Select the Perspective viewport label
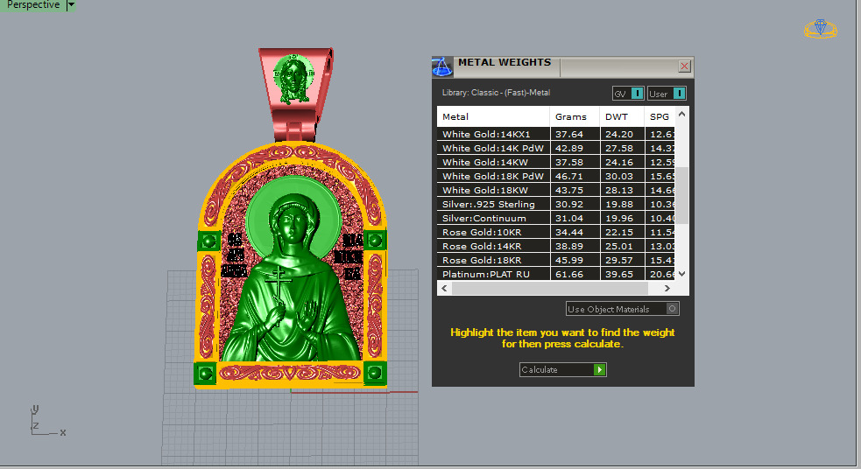The height and width of the screenshot is (469, 861). click(33, 5)
